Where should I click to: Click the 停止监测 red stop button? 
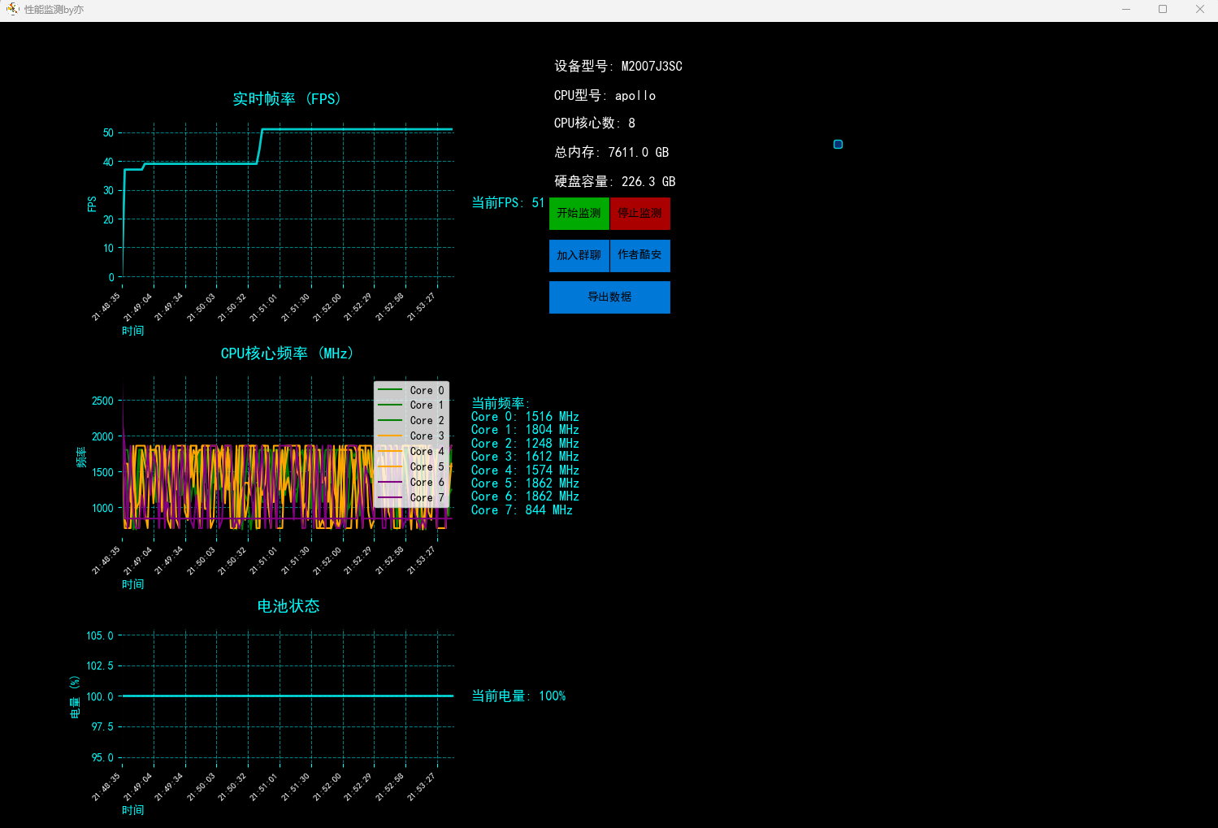tap(640, 214)
